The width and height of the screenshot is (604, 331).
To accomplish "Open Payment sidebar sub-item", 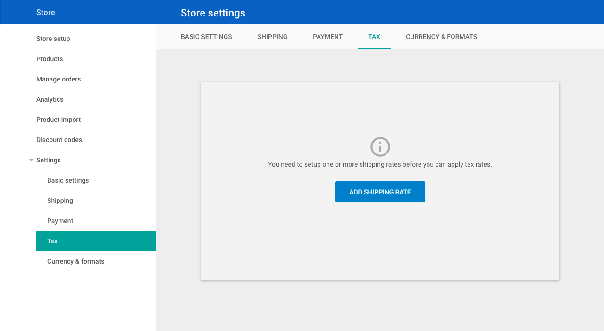I will (x=60, y=221).
